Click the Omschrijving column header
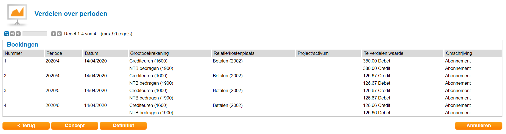 tap(459, 53)
